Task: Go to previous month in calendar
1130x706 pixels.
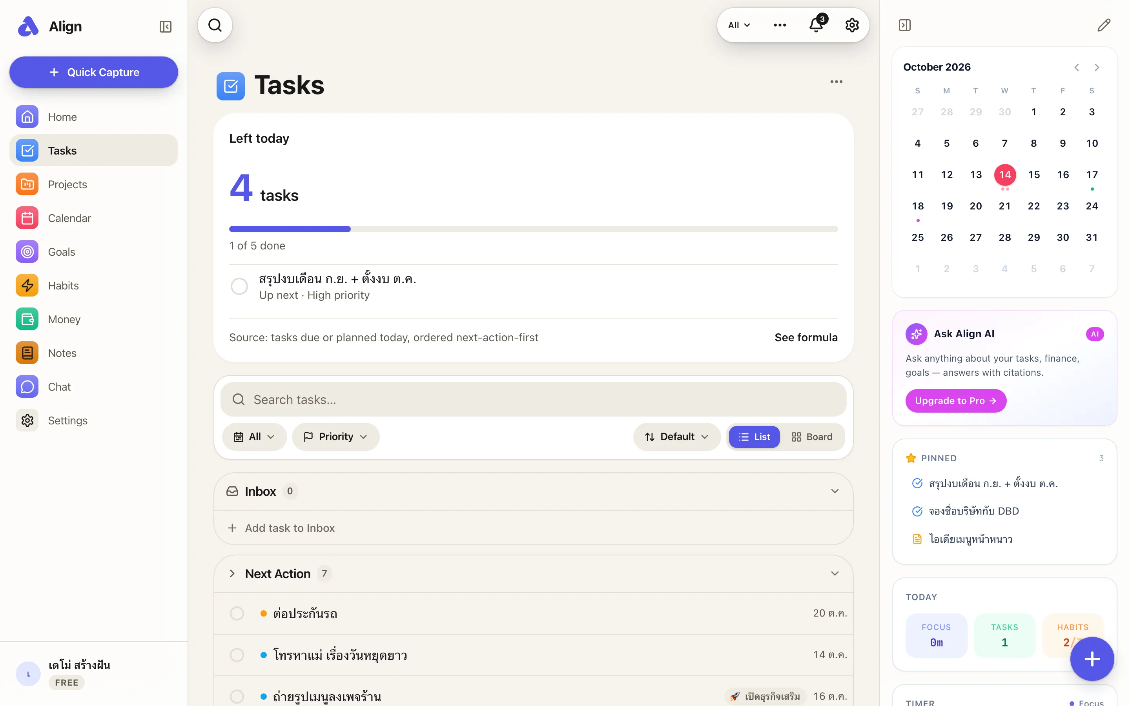Action: [1076, 67]
